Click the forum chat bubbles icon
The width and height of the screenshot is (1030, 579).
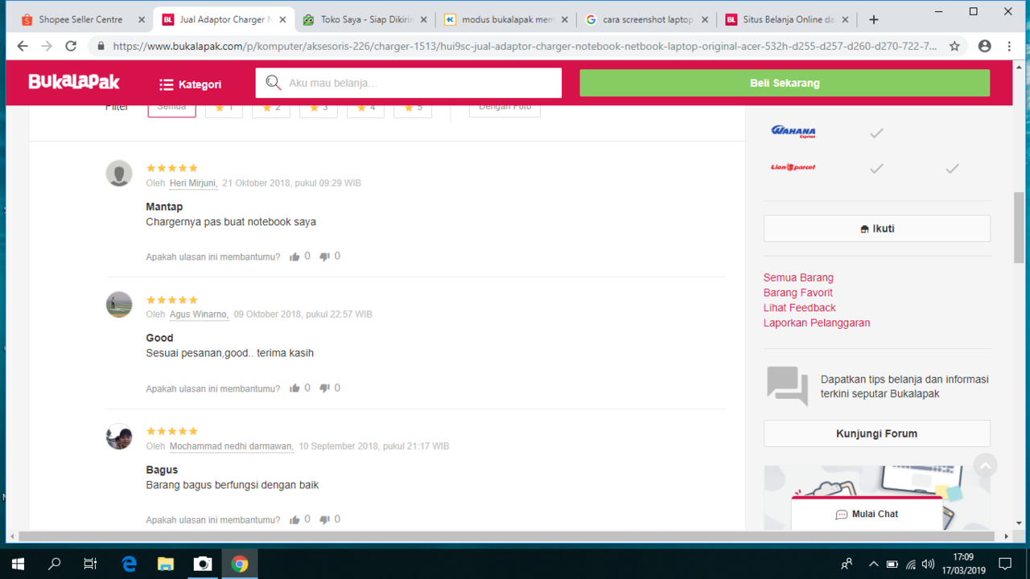(787, 386)
